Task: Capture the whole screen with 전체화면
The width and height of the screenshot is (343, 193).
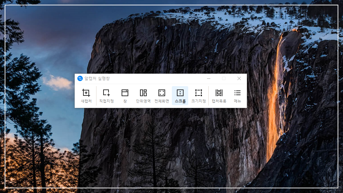Action: click(x=162, y=95)
